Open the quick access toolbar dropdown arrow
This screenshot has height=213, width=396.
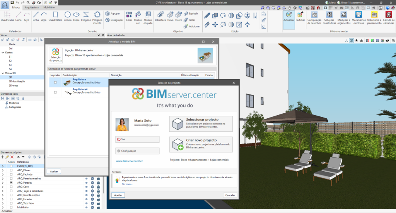[x=56, y=3]
